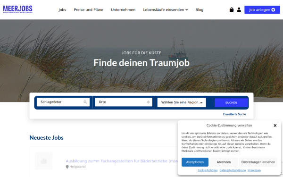Focus the Schlagwörter keyword input

pyautogui.click(x=63, y=102)
